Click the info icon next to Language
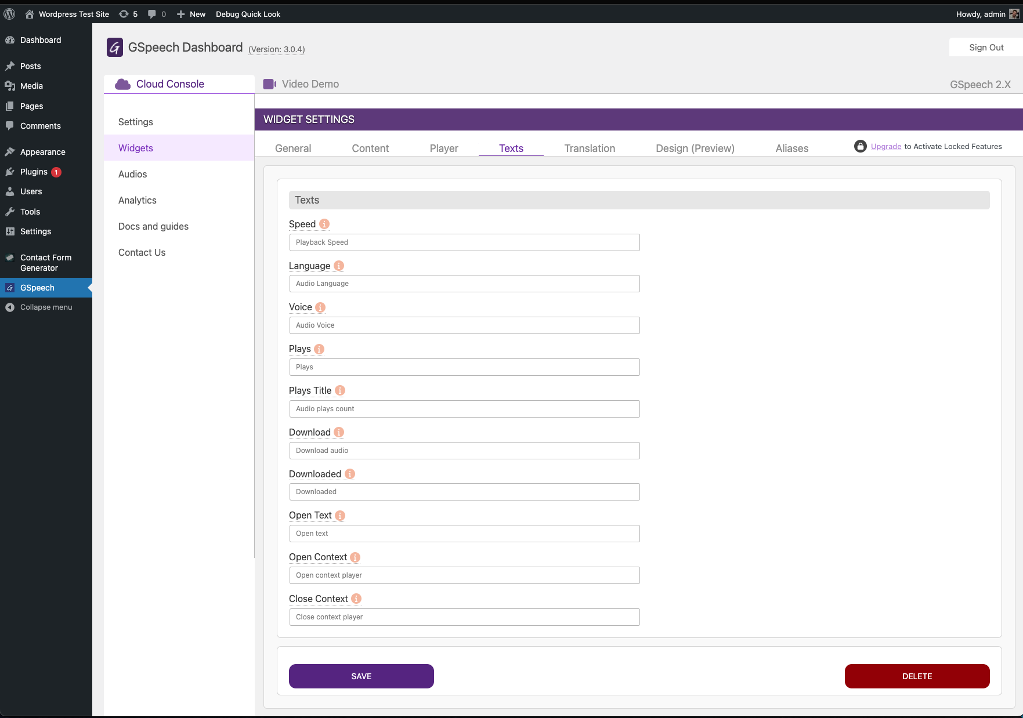The image size is (1023, 718). (339, 266)
